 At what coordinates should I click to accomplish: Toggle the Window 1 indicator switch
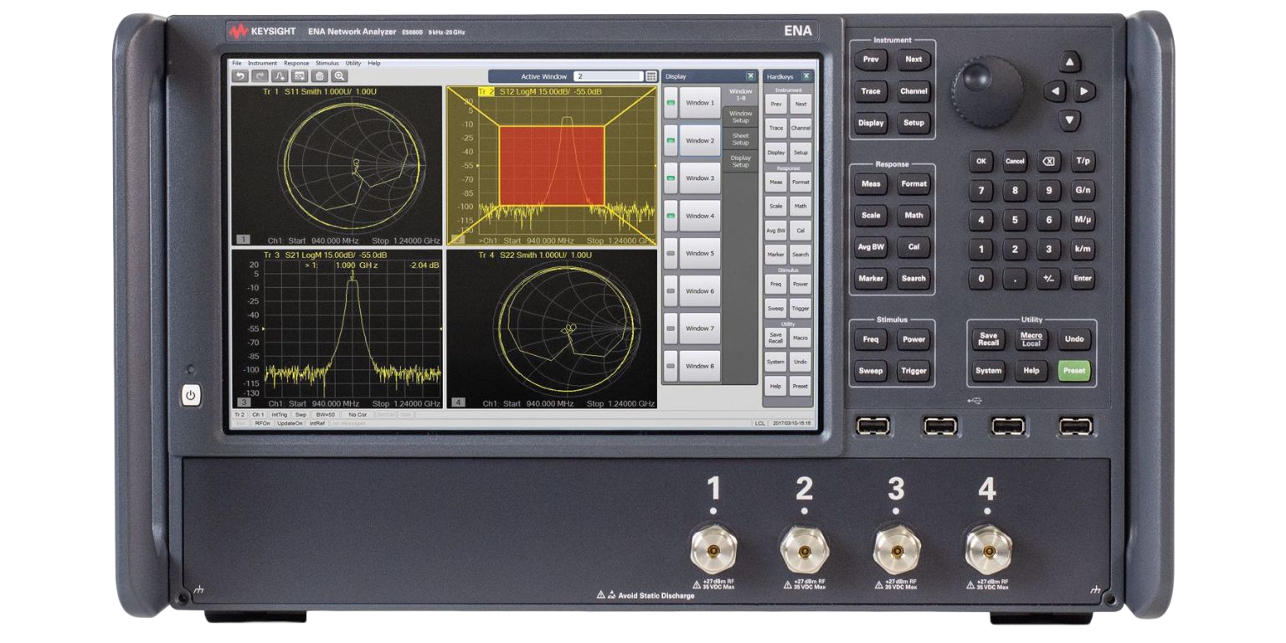[x=670, y=103]
